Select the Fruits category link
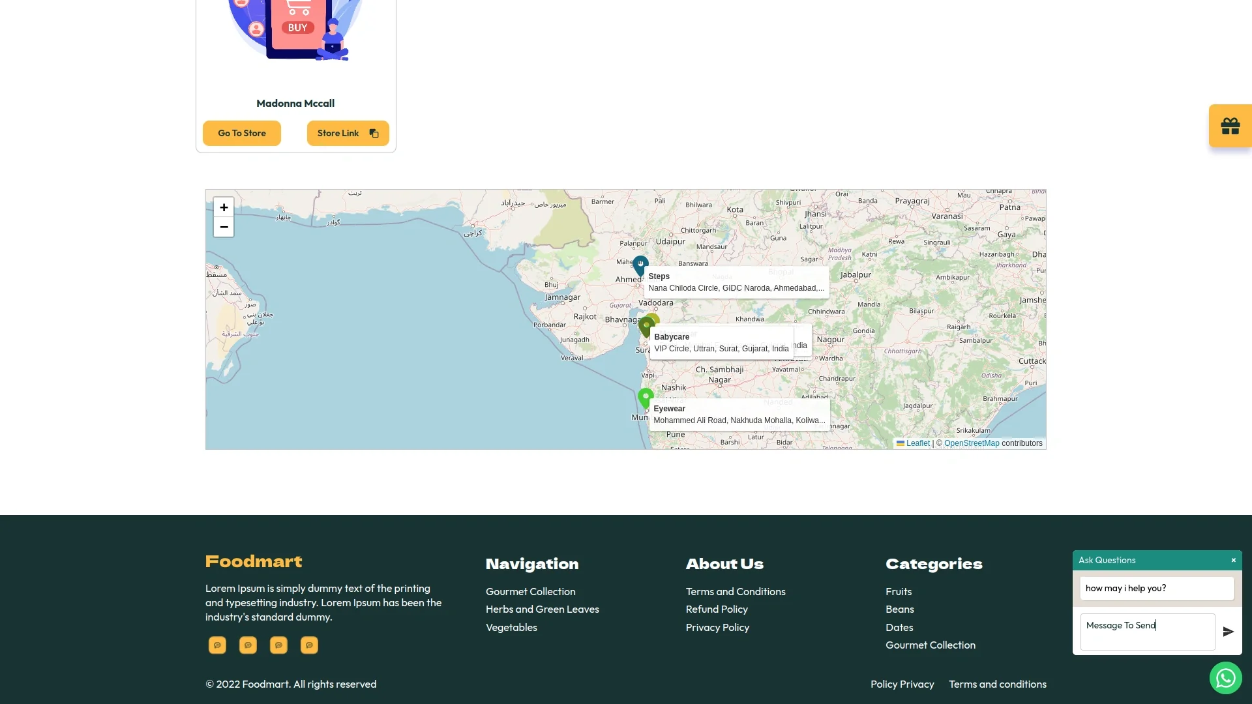This screenshot has height=704, width=1252. click(x=898, y=592)
